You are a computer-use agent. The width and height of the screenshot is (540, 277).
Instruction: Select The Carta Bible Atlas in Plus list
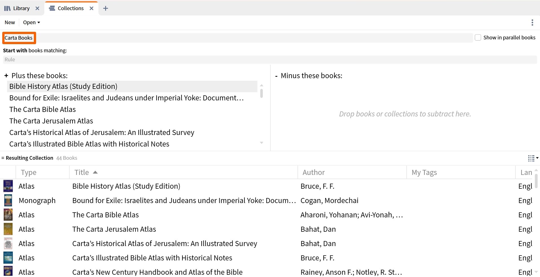tap(132, 109)
